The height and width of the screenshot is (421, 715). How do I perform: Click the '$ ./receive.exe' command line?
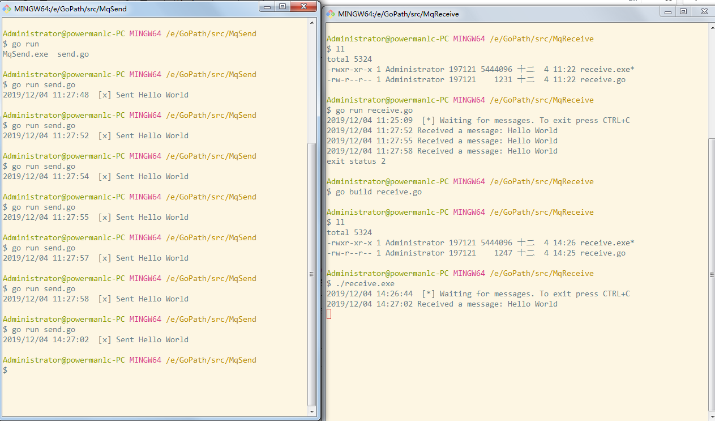pyautogui.click(x=361, y=283)
